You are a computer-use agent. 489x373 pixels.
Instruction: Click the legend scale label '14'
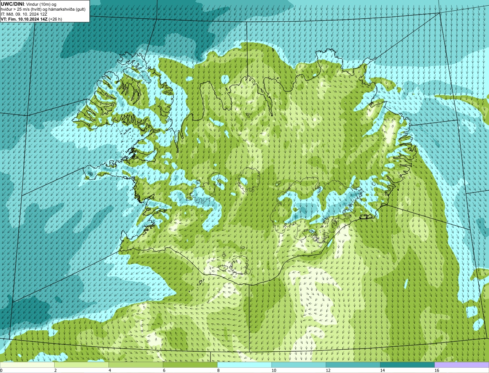click(x=382, y=370)
